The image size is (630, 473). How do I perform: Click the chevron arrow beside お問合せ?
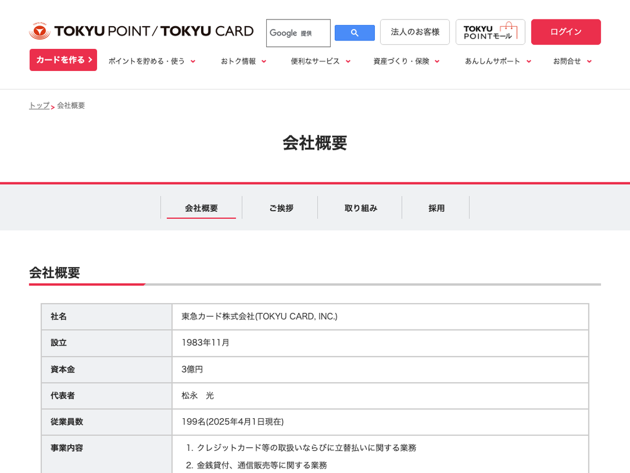point(589,61)
